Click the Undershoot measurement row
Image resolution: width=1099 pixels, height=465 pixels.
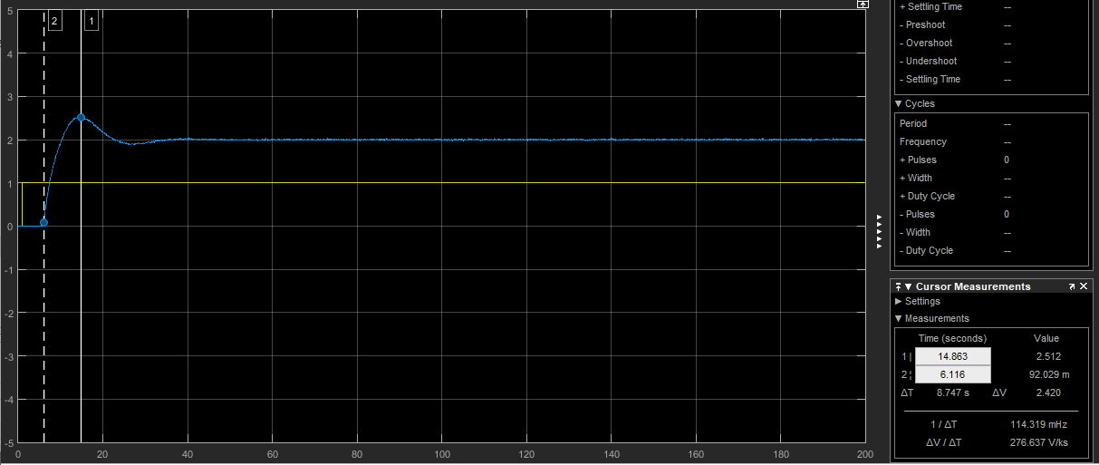(x=992, y=61)
